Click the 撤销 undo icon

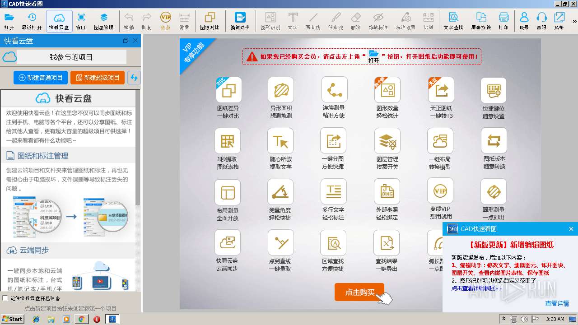[x=129, y=21]
